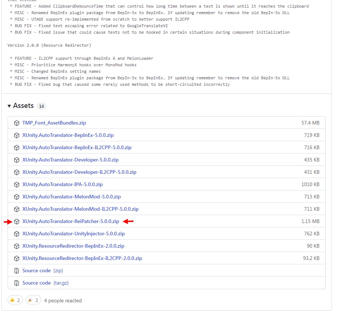Download XUnity.AutoTranslator-UnityInjector-5.0.0.zip
This screenshot has height=311, width=337.
pos(74,234)
